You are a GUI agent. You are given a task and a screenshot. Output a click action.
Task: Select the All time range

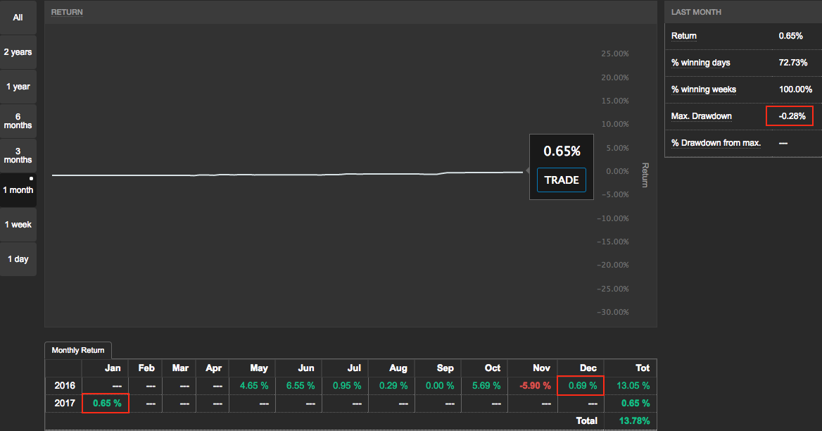point(18,18)
